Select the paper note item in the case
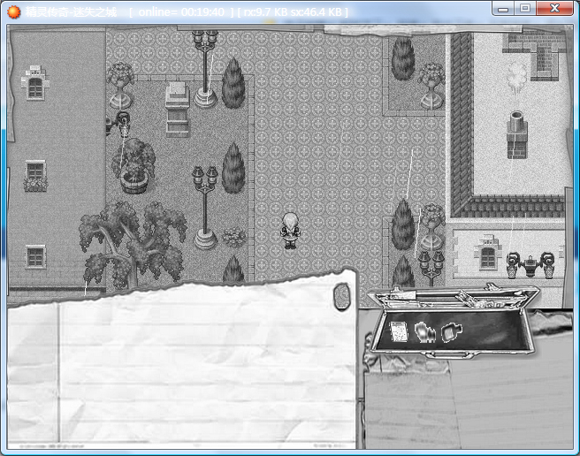This screenshot has width=580, height=456. coord(399,331)
